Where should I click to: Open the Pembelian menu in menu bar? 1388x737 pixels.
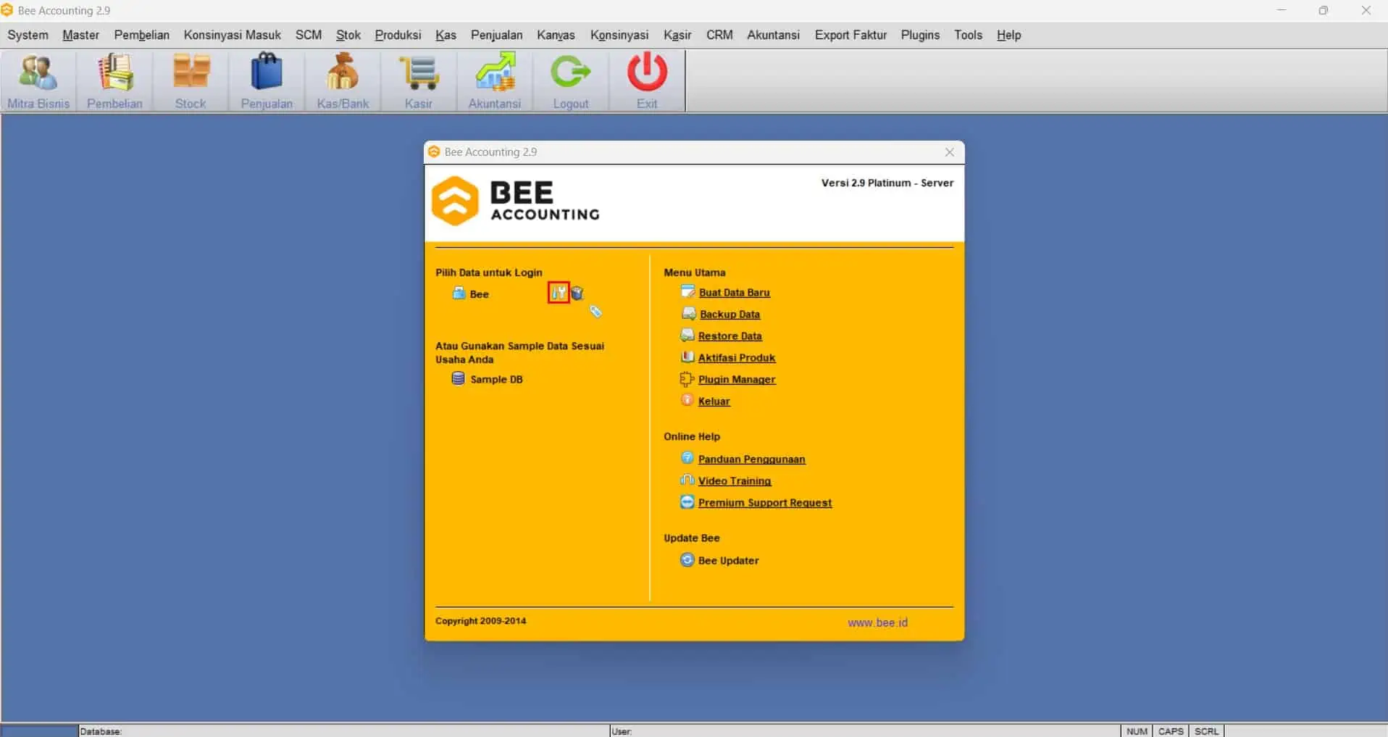coord(141,35)
